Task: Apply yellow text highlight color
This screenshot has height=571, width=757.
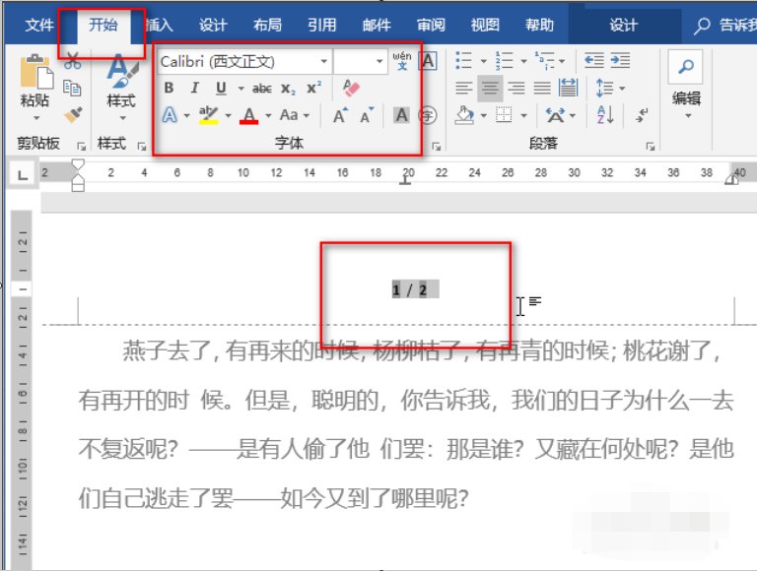Action: tap(209, 115)
